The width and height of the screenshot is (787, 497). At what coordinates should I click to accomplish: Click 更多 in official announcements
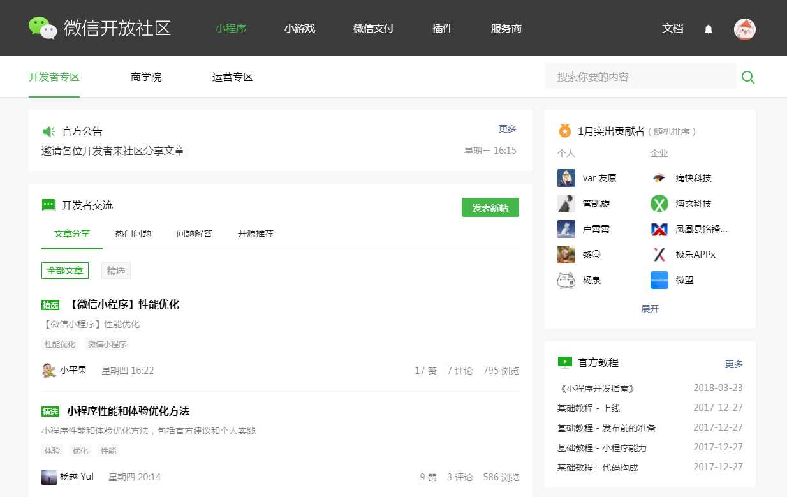pos(508,129)
